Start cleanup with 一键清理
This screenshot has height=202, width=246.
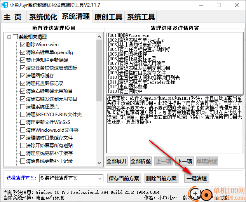(197, 178)
